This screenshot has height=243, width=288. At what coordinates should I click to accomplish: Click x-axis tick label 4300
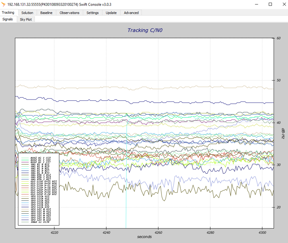coord(262,233)
